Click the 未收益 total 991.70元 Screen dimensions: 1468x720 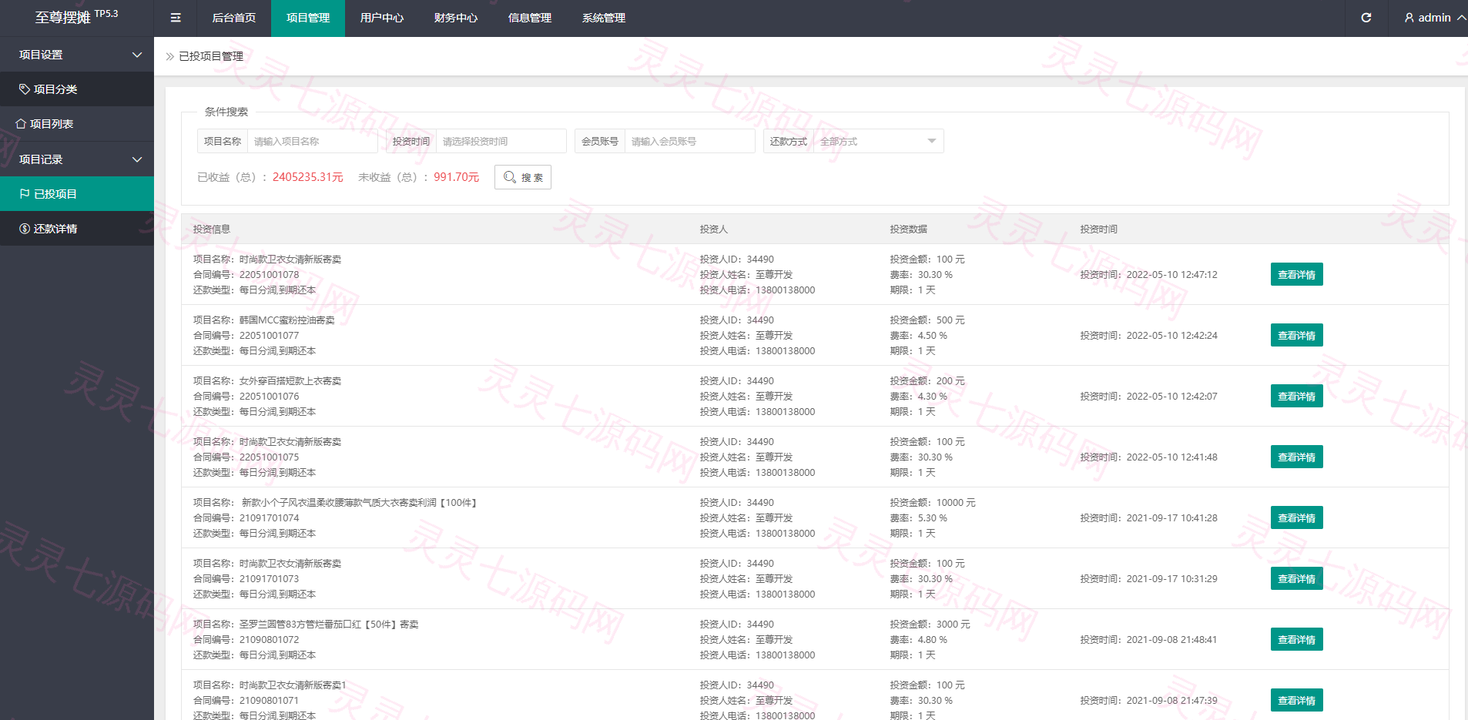coord(456,177)
